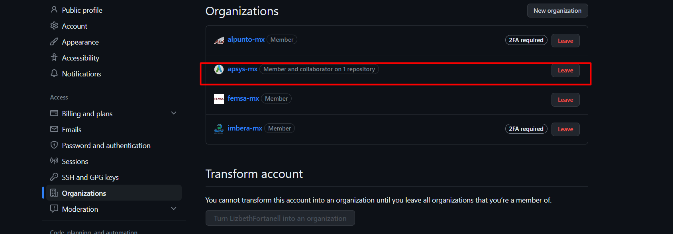Click the femsa-mx organization logo
This screenshot has width=673, height=234.
pos(219,99)
